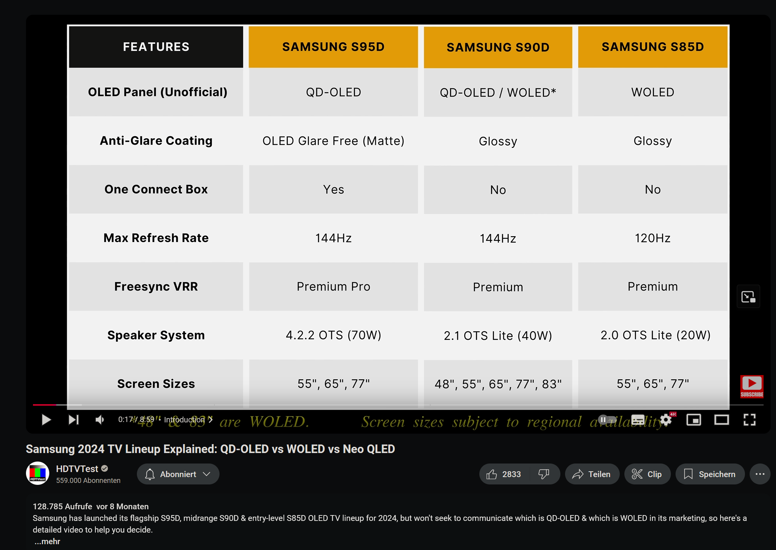The height and width of the screenshot is (550, 776).
Task: Select the next video button
Action: tap(73, 420)
